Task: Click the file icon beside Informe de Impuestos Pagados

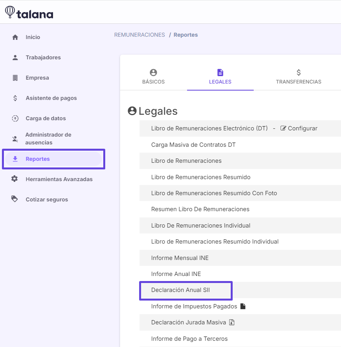Action: click(x=243, y=306)
